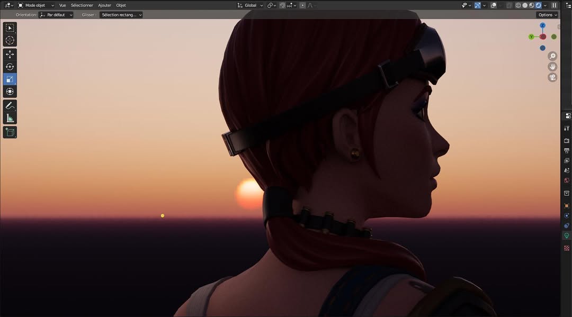
Task: Open the Objet menu
Action: pos(121,5)
